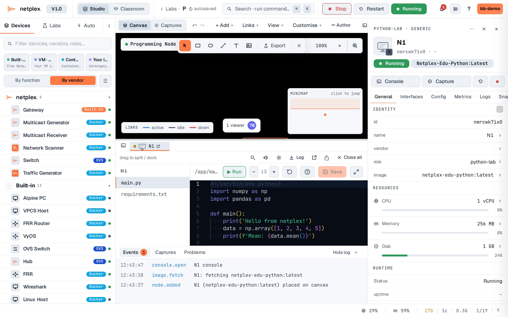
Task: Toggle console theme brightness icon
Action: coord(279,158)
